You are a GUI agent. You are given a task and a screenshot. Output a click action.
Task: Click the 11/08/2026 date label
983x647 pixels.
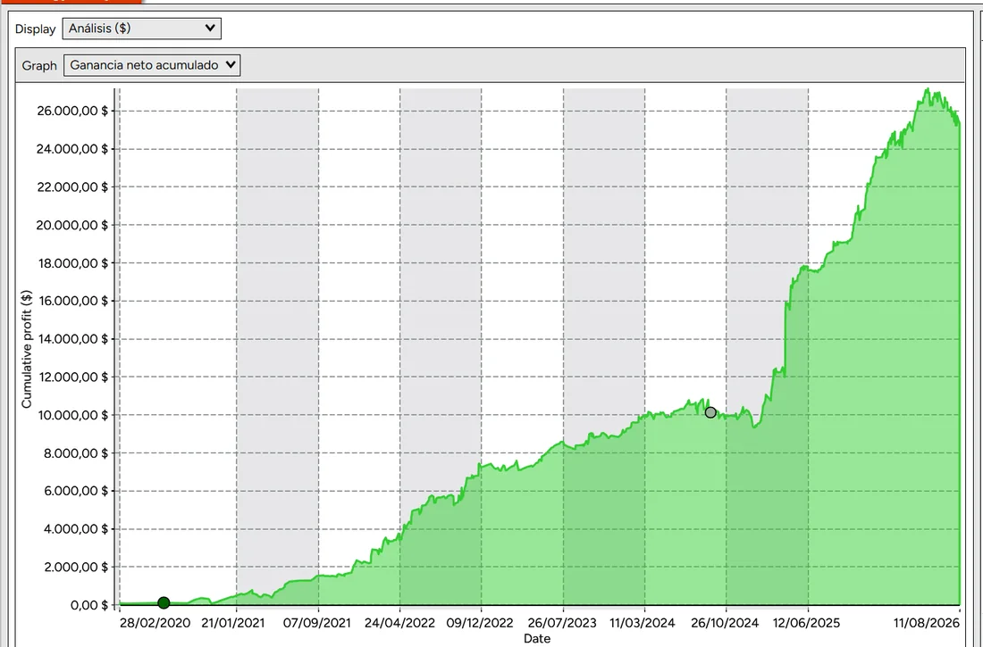[x=927, y=623]
